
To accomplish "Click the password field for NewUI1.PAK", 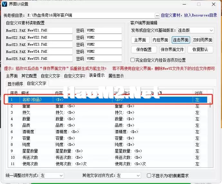I will tap(104, 30).
